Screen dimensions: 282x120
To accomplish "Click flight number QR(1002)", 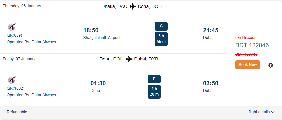I will tap(16, 88).
